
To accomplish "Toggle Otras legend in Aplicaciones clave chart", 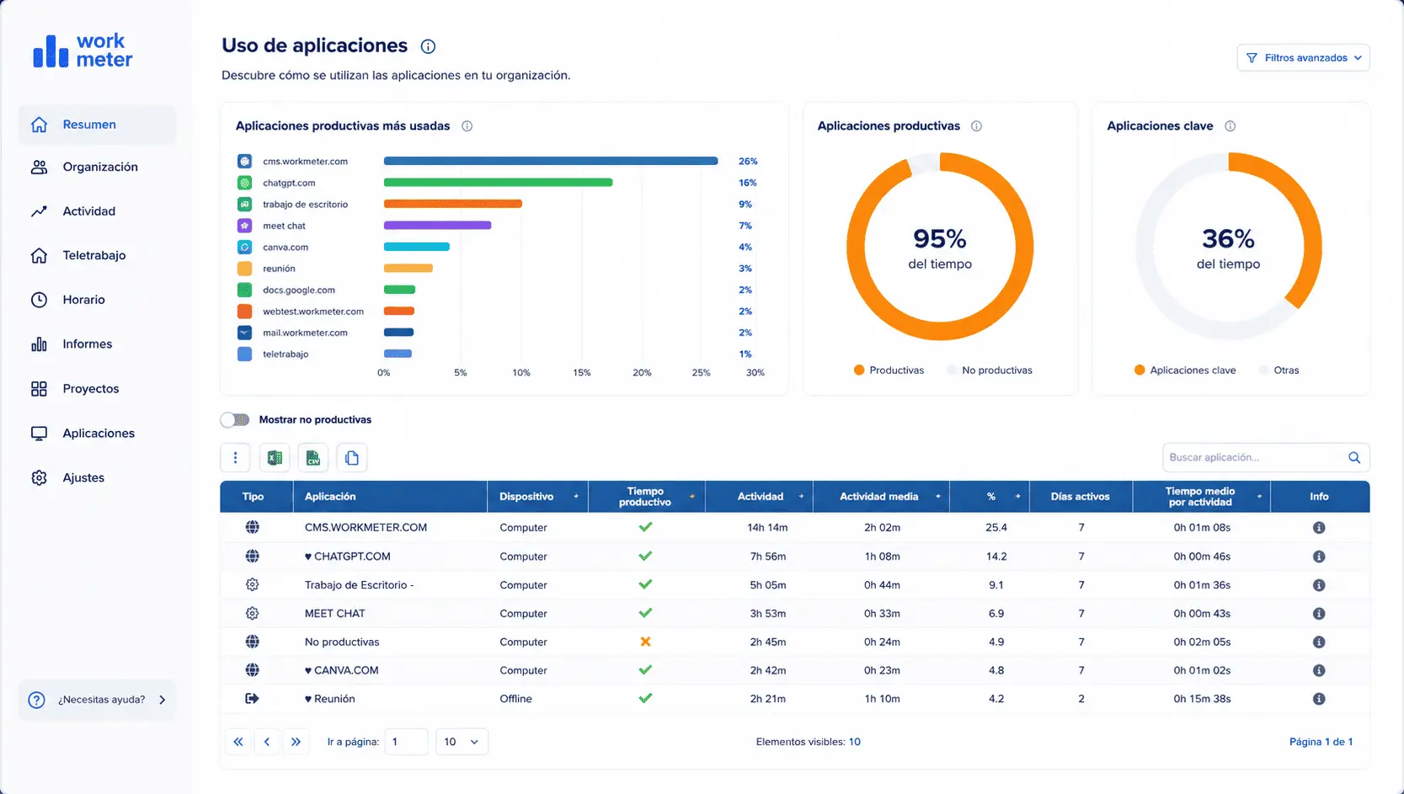I will (x=1279, y=370).
